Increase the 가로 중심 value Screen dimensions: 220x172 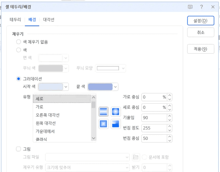169,96
